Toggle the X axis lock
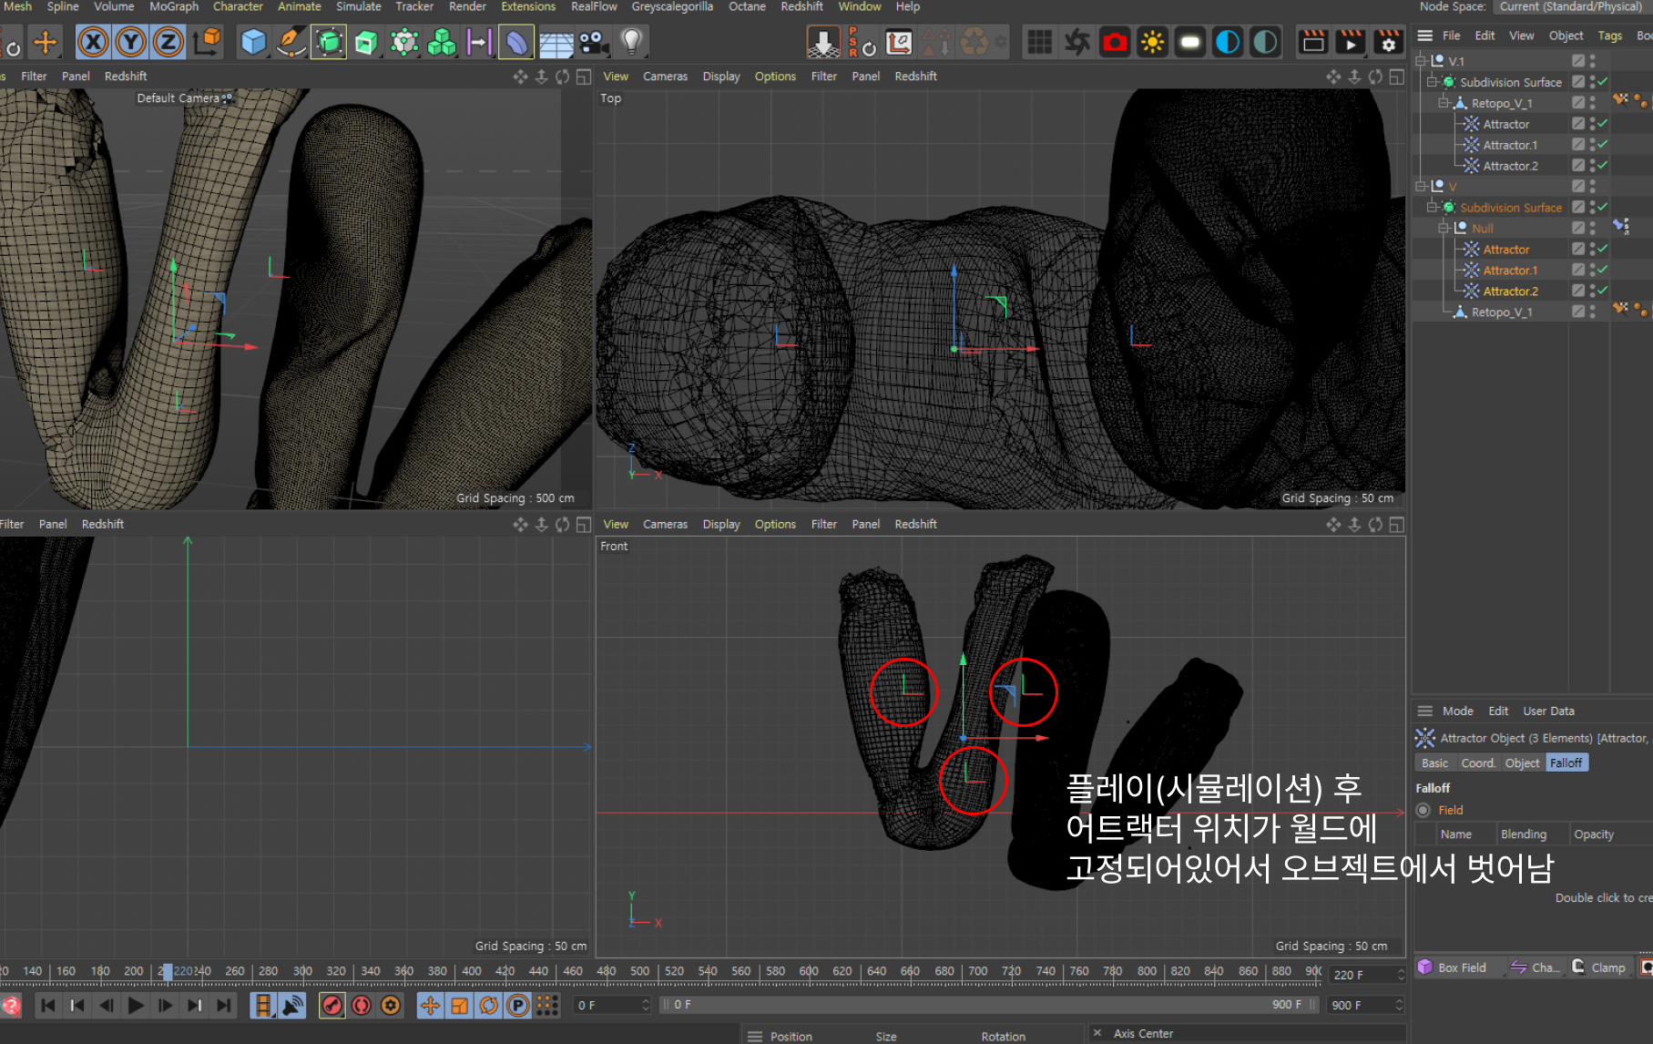The height and width of the screenshot is (1044, 1653). click(94, 42)
